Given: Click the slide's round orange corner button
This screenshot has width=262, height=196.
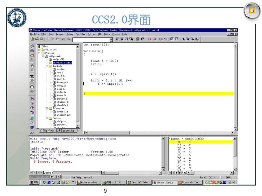Looking at the screenshot, I should [x=252, y=11].
